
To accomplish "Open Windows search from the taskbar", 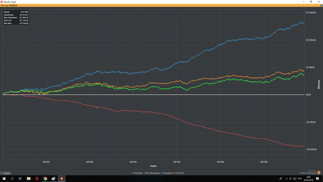I will coord(12,178).
